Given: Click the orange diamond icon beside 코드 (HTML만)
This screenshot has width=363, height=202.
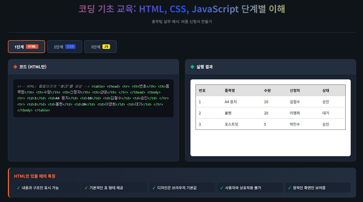Looking at the screenshot, I should click(15, 67).
